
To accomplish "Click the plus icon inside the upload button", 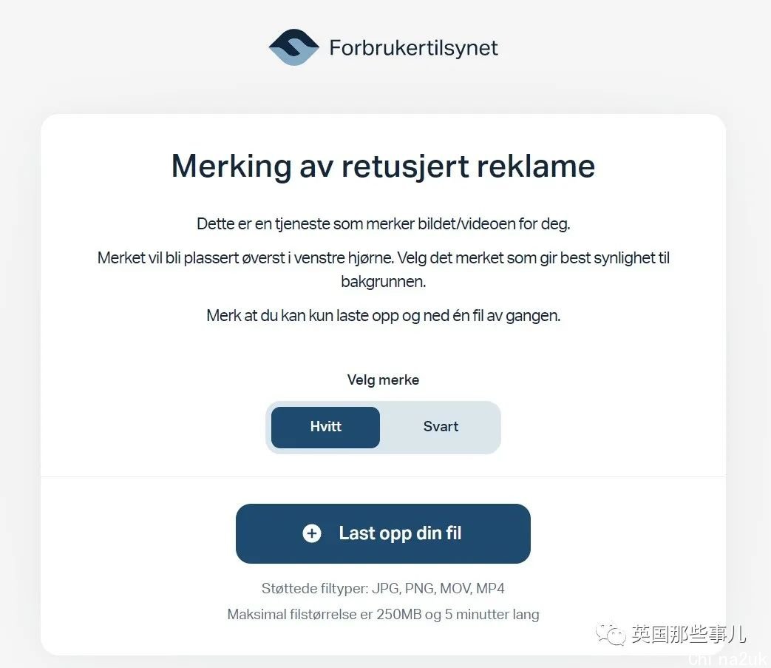I will tap(312, 533).
